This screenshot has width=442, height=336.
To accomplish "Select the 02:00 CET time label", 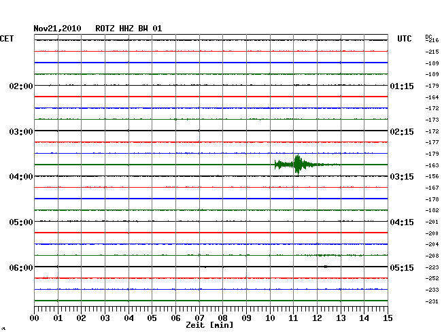I will [x=21, y=86].
